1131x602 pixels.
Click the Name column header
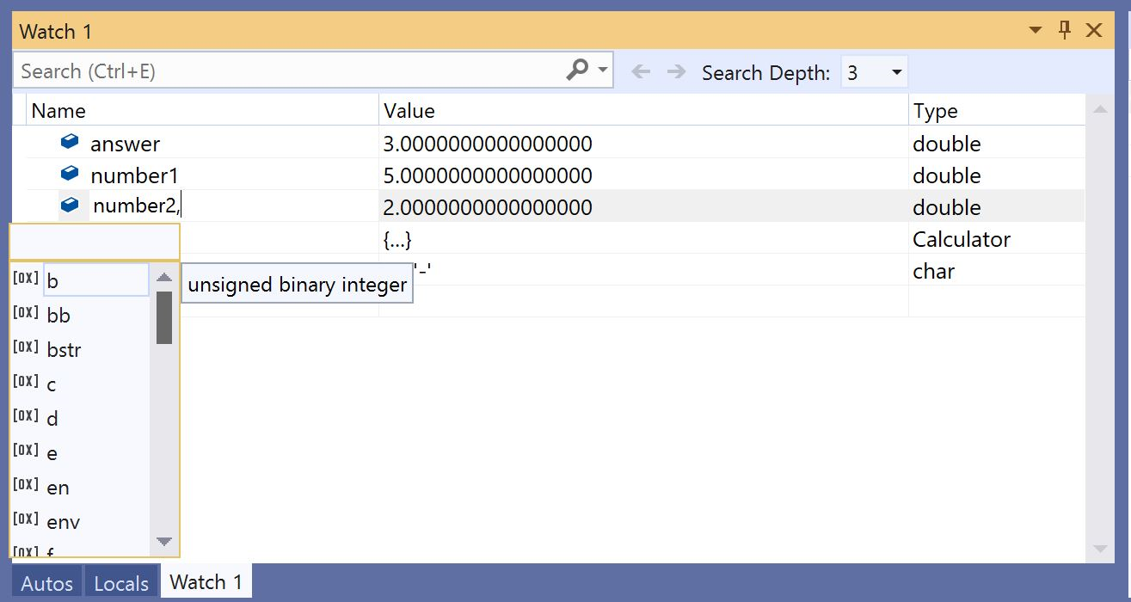tap(58, 110)
